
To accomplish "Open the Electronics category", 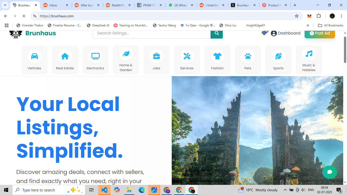I will pos(96,60).
